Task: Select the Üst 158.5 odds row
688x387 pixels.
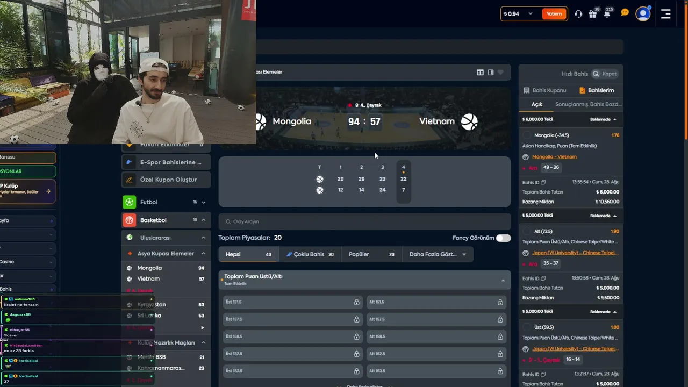Action: point(293,336)
